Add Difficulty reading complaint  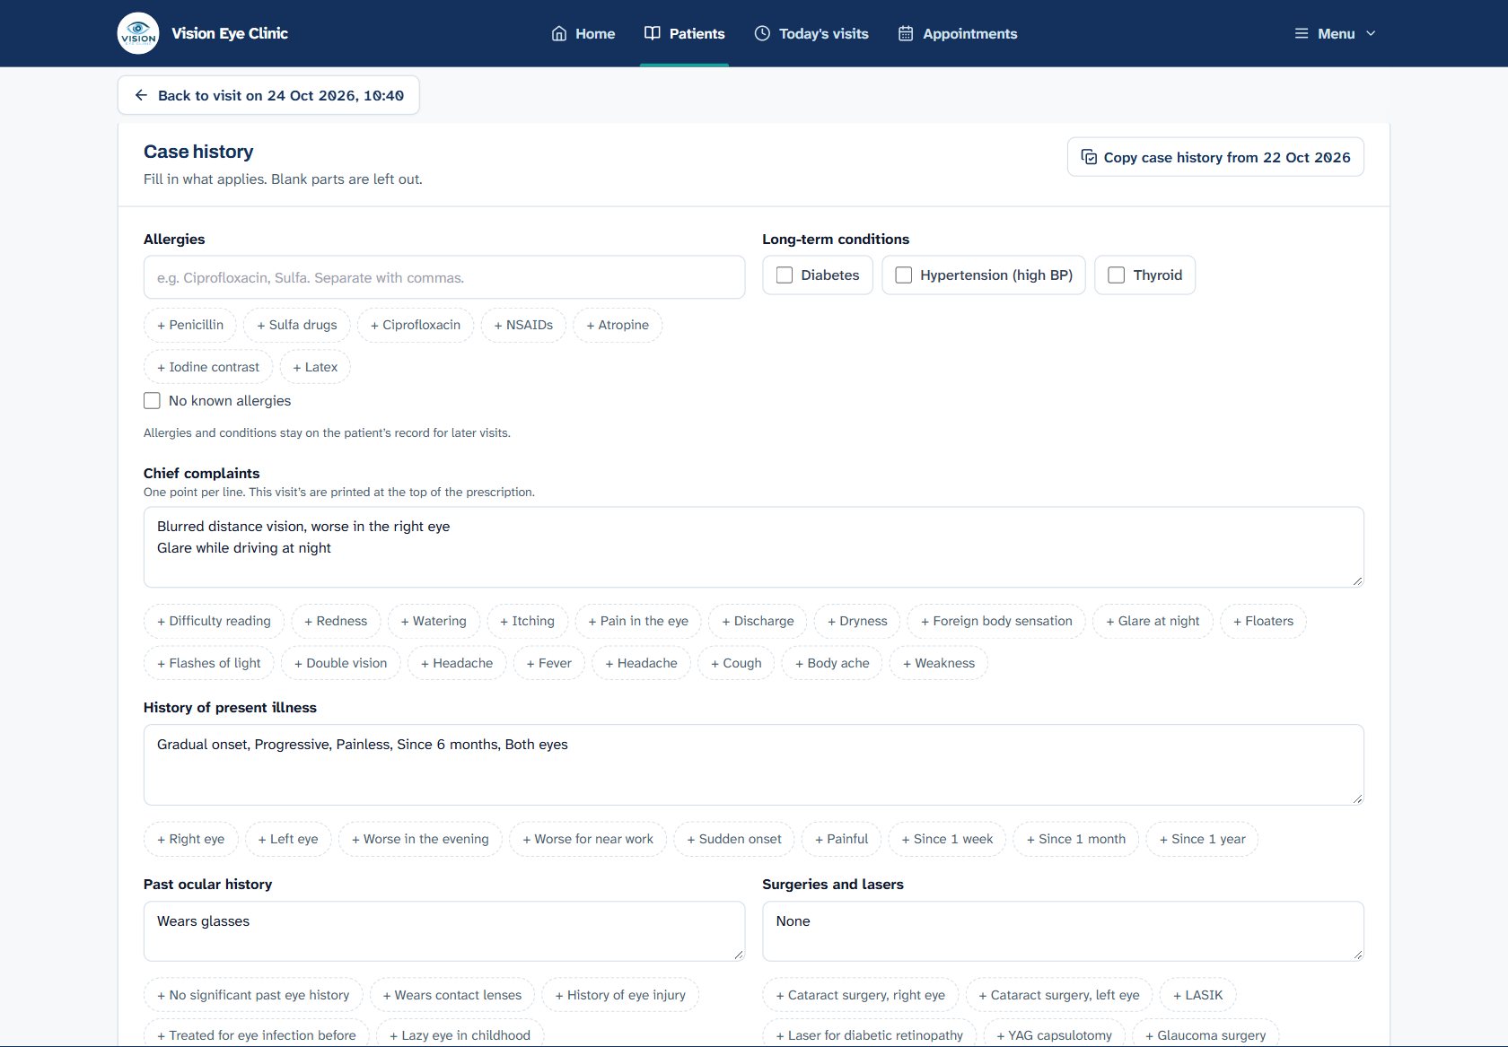click(214, 621)
